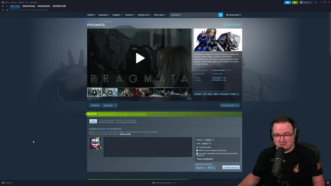Switch to the OBCHOD tab
331x186 pixels.
(x=15, y=6)
